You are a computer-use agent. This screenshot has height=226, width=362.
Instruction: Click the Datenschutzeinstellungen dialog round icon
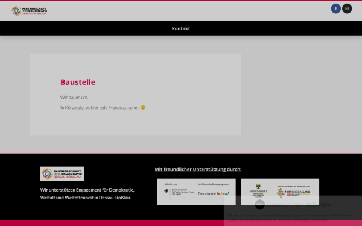coord(259,204)
